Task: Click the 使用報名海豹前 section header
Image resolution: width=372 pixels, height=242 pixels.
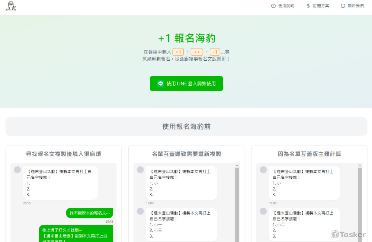Action: coord(186,127)
